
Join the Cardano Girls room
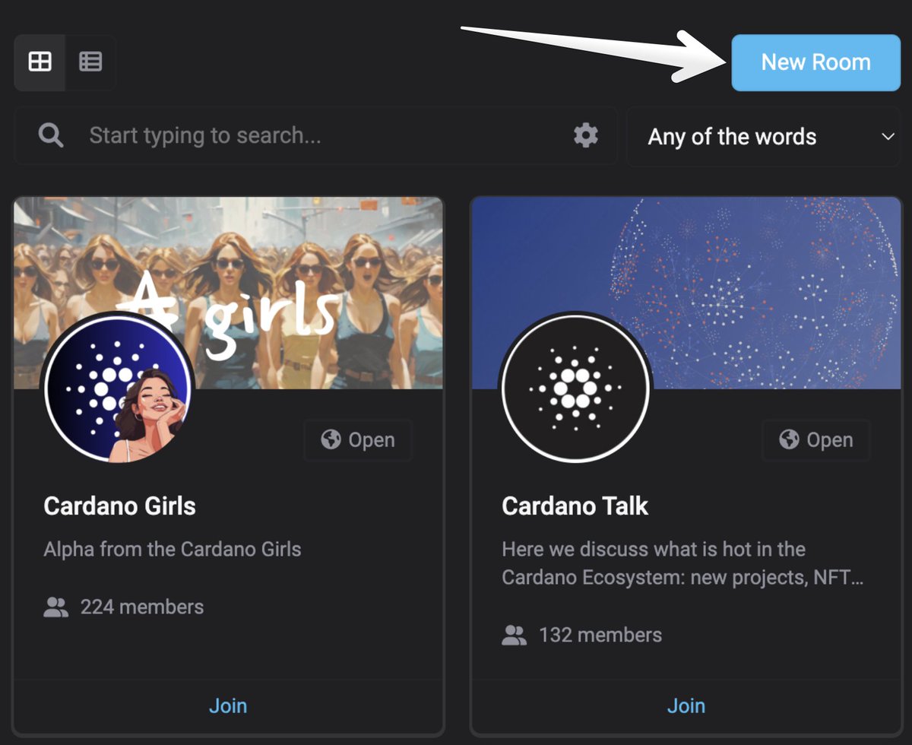tap(228, 705)
